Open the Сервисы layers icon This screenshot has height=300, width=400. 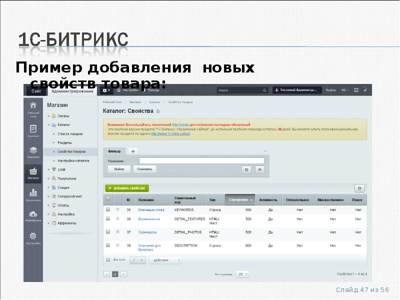coord(33,150)
